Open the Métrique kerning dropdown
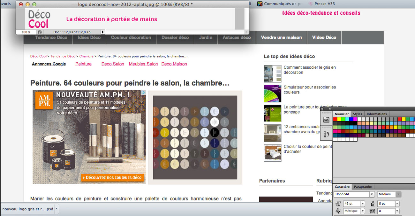 tap(363, 211)
